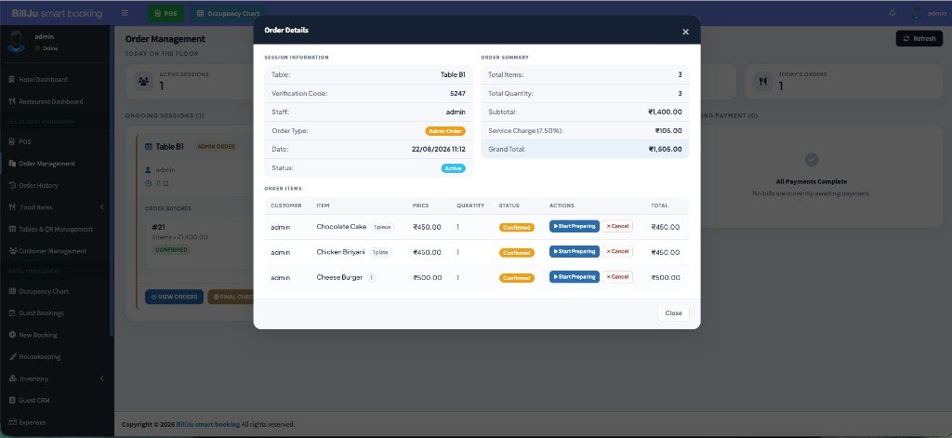This screenshot has width=952, height=438.
Task: Click the Service Charge ₹105.00 amount
Action: click(x=668, y=130)
